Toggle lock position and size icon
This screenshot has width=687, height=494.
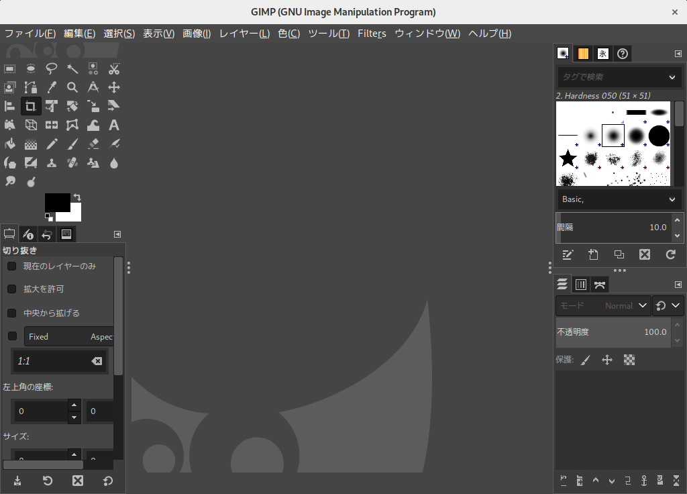click(606, 360)
